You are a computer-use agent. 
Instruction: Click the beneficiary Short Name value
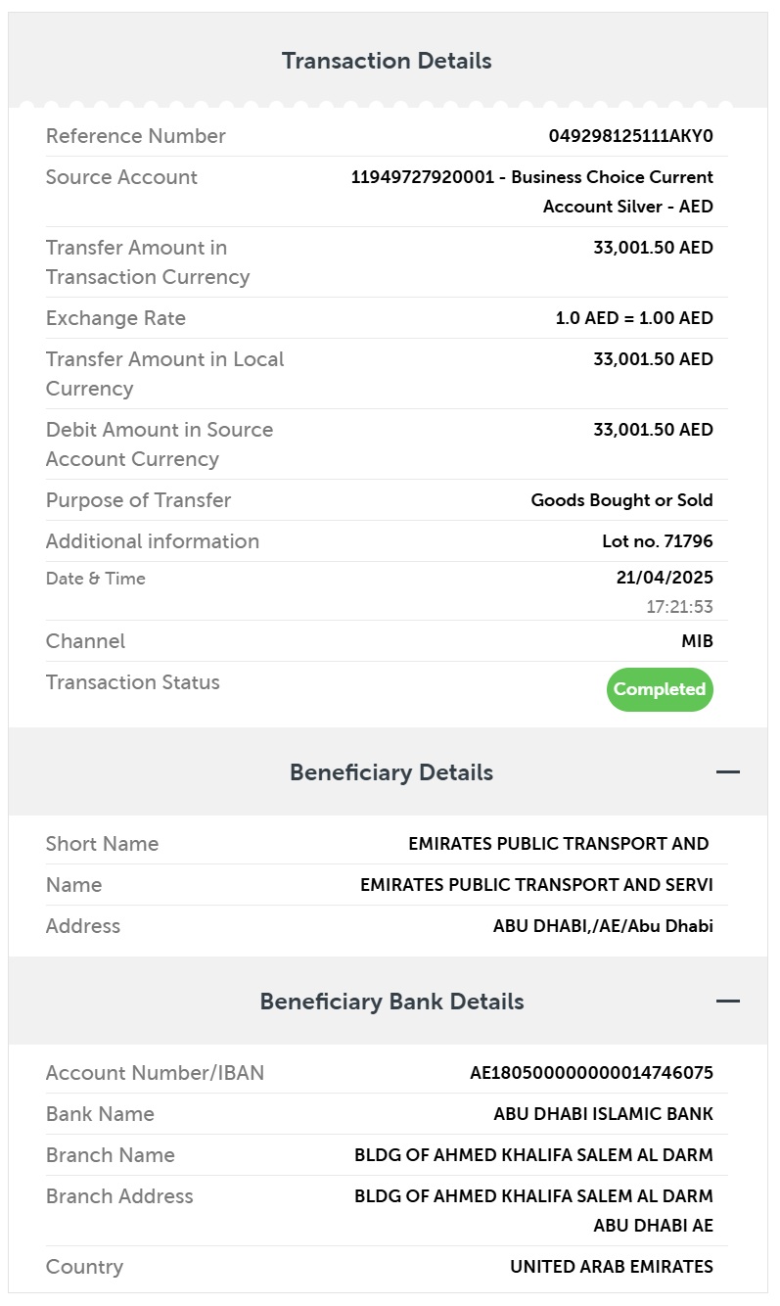click(559, 844)
